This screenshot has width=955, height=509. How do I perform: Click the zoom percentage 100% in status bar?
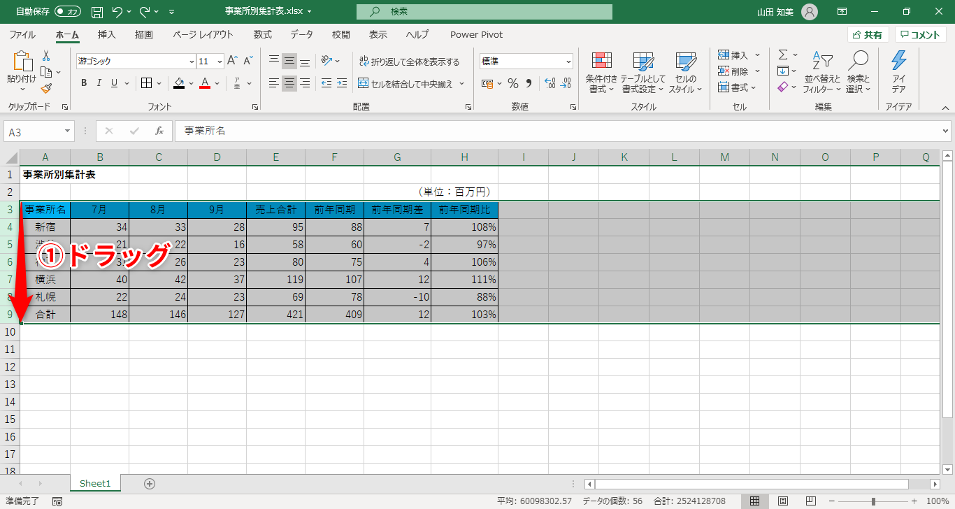coord(937,501)
